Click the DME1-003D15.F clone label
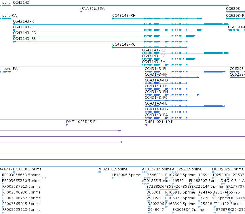Viewport: 245px width, 214px height. click(81, 122)
